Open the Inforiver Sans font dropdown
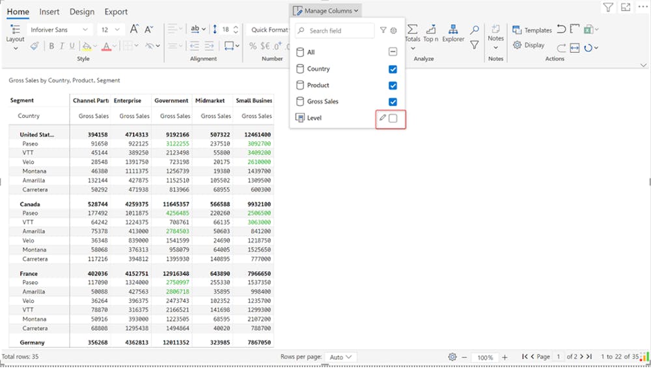The width and height of the screenshot is (651, 368). point(59,30)
